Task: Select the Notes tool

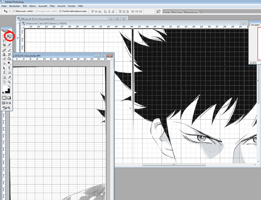Action: click(x=4, y=77)
